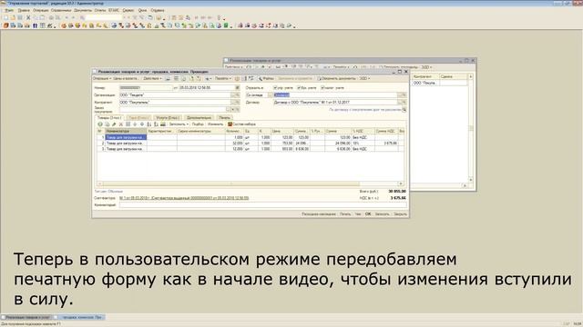Open the Со склада type dropdown
The height and width of the screenshot is (327, 583).
coord(270,95)
